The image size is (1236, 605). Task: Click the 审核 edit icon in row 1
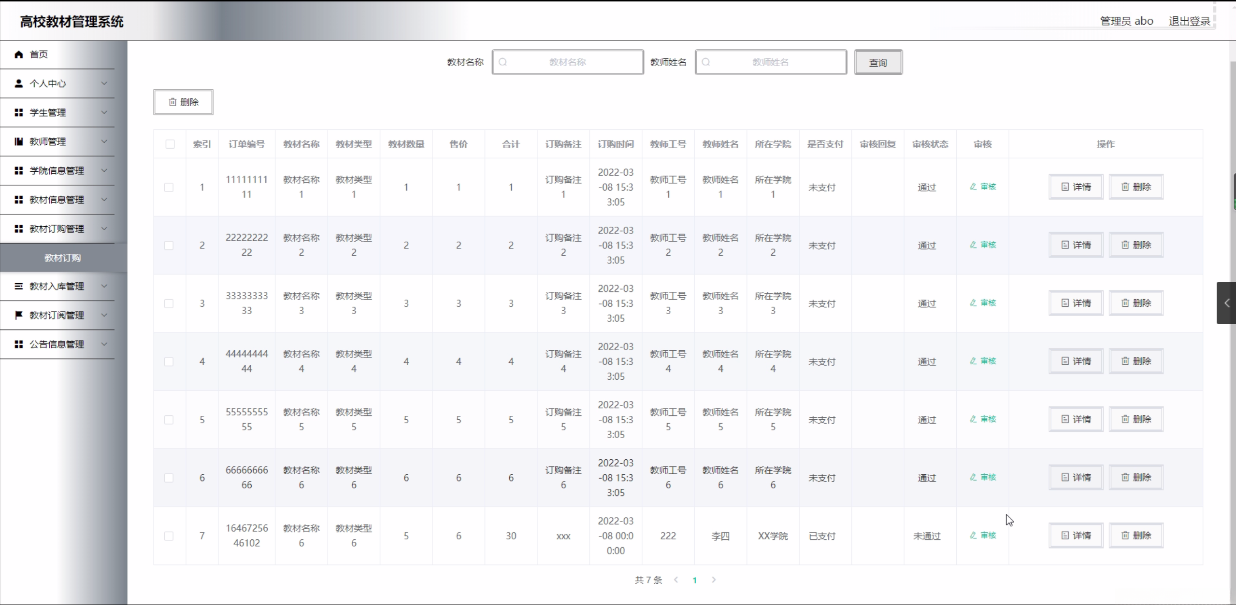point(973,187)
